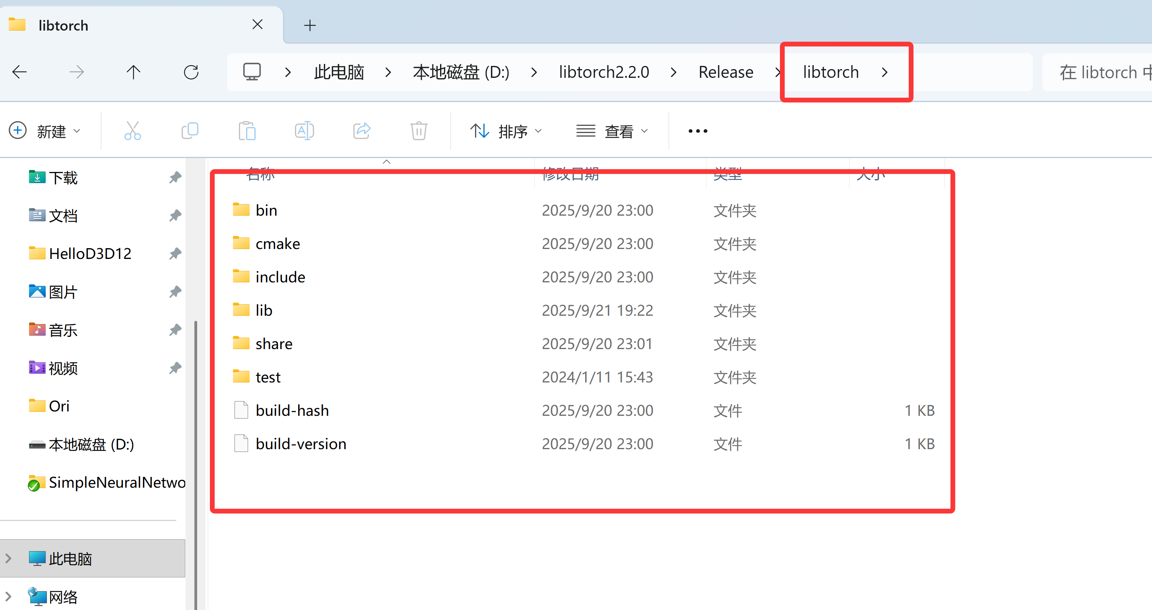The image size is (1152, 610).
Task: Toggle the pin next to HelloD3D12
Action: click(x=175, y=253)
